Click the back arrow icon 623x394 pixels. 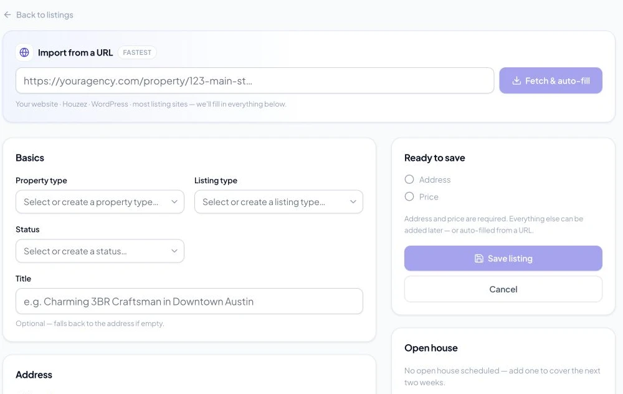click(7, 15)
